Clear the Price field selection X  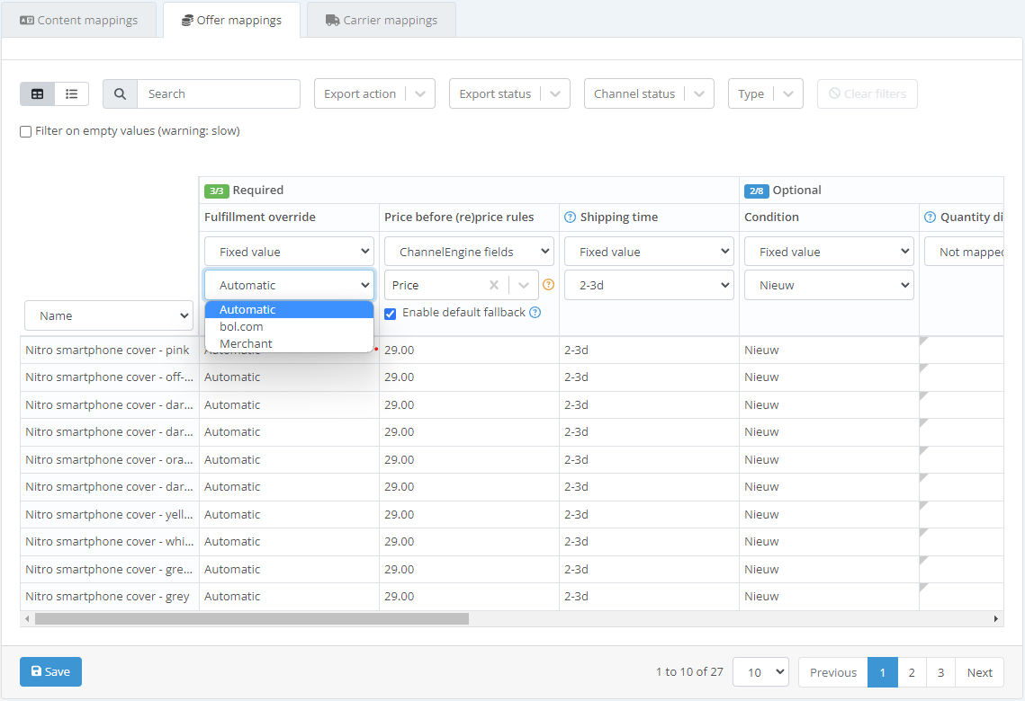pos(494,285)
